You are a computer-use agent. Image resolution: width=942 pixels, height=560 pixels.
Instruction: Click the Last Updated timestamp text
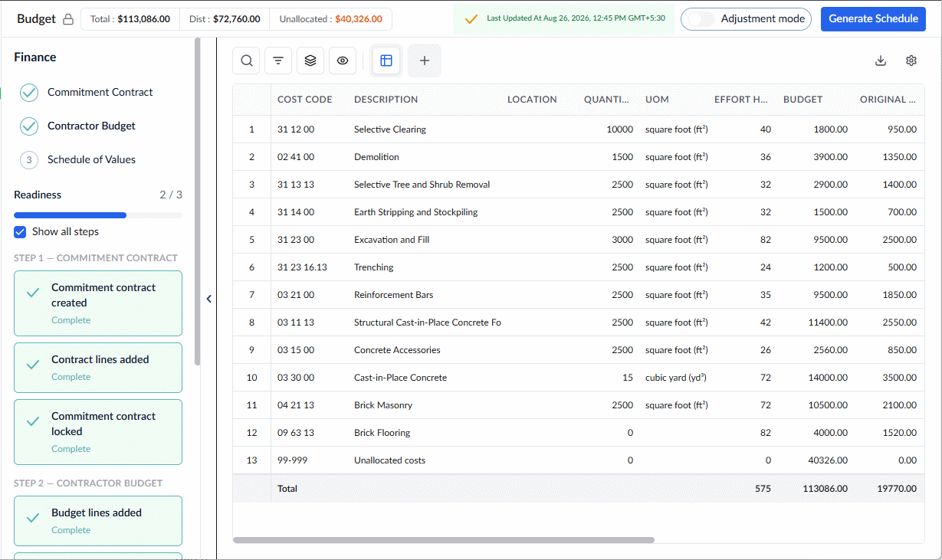click(x=576, y=18)
